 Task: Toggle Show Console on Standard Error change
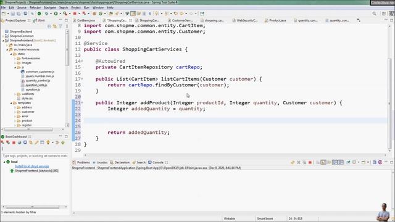(x=341, y=163)
